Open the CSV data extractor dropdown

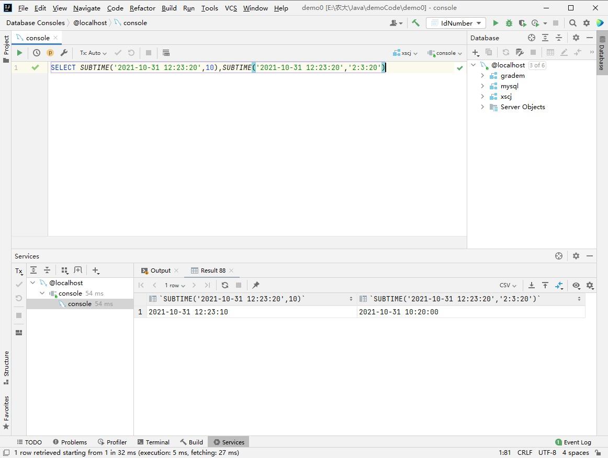pos(508,285)
